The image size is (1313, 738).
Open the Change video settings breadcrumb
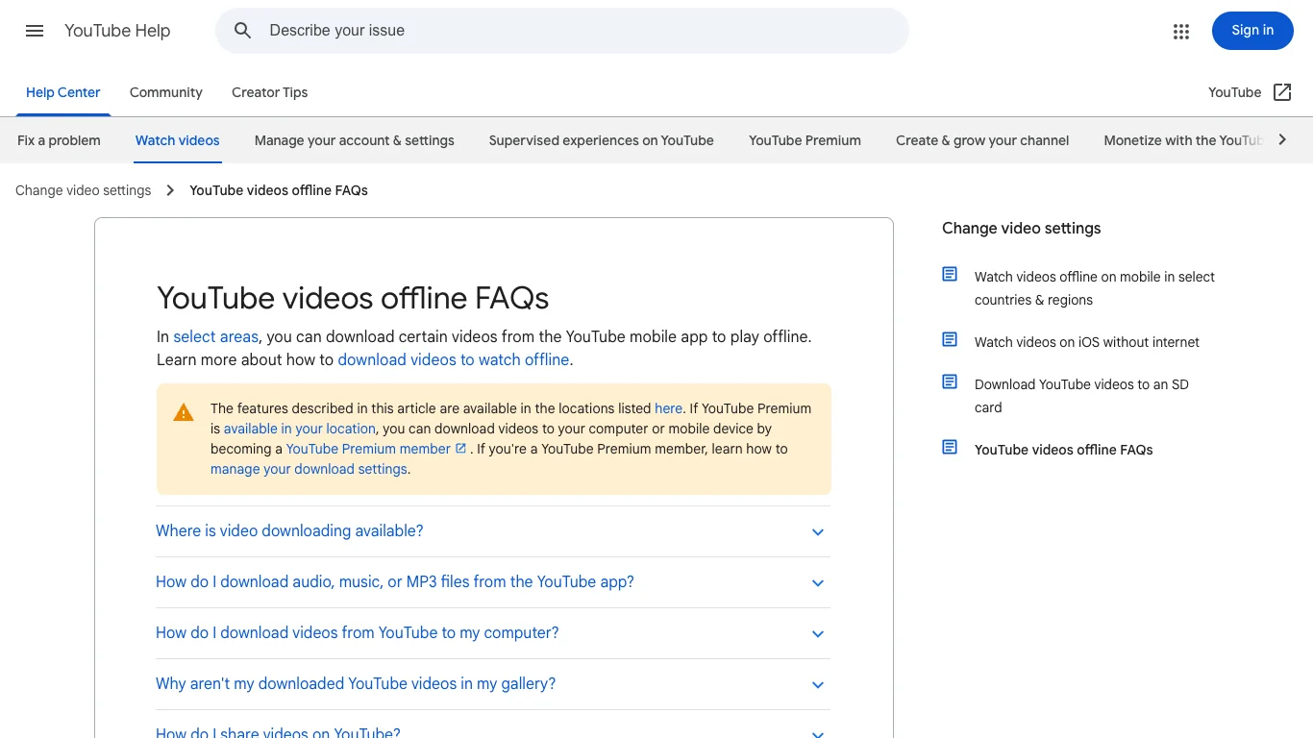pos(84,190)
